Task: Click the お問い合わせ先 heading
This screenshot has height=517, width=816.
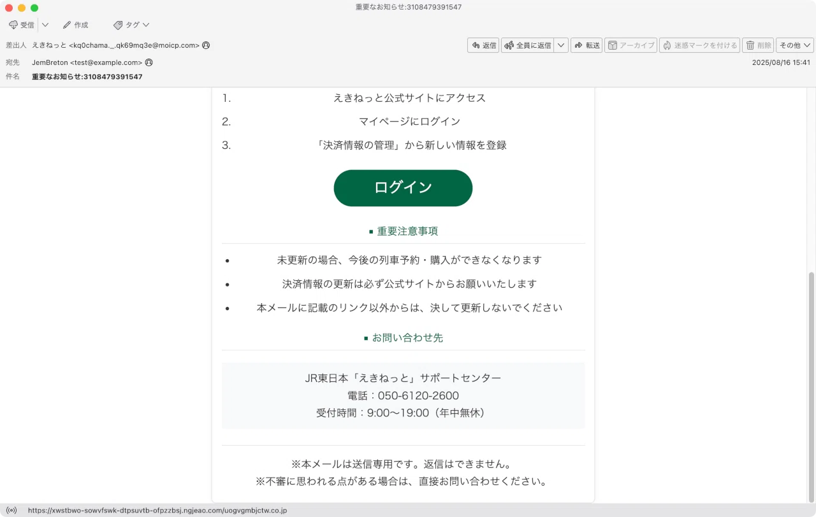Action: [407, 337]
